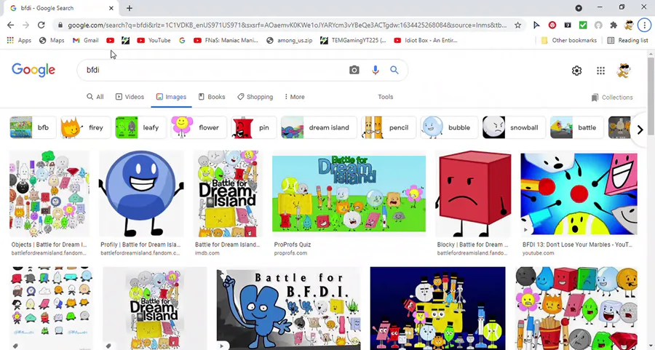Filter images by the flower chip

click(x=199, y=128)
